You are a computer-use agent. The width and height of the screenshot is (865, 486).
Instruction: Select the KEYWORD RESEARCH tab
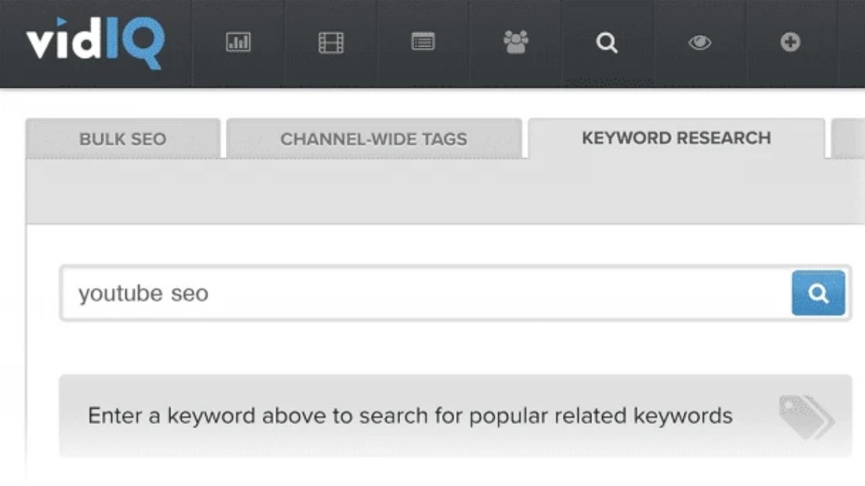click(x=676, y=138)
